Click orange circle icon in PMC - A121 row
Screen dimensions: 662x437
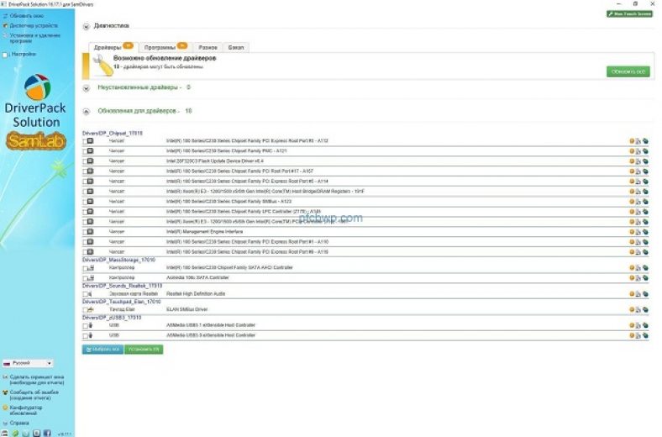pos(632,151)
